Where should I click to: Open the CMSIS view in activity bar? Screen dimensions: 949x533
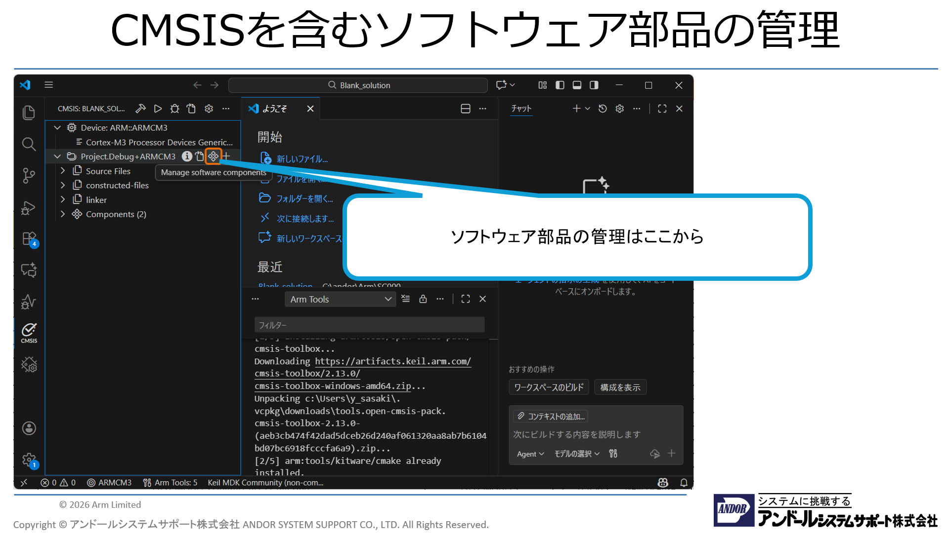coord(29,333)
